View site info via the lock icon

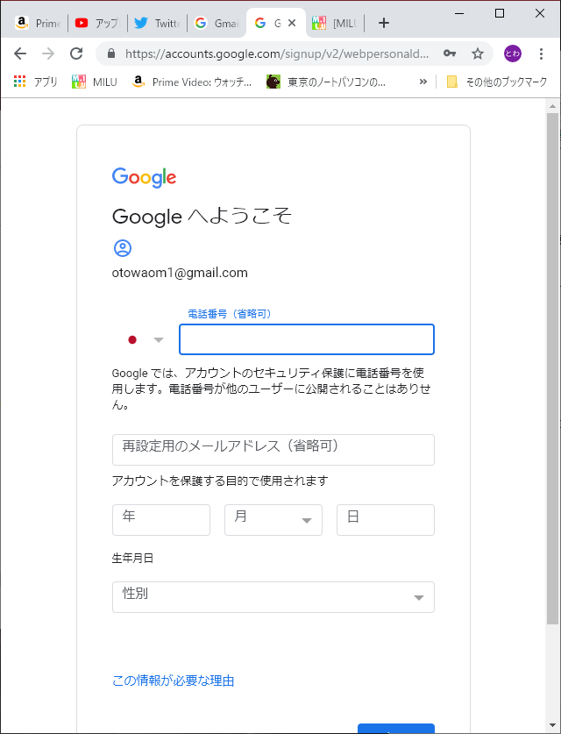click(111, 53)
